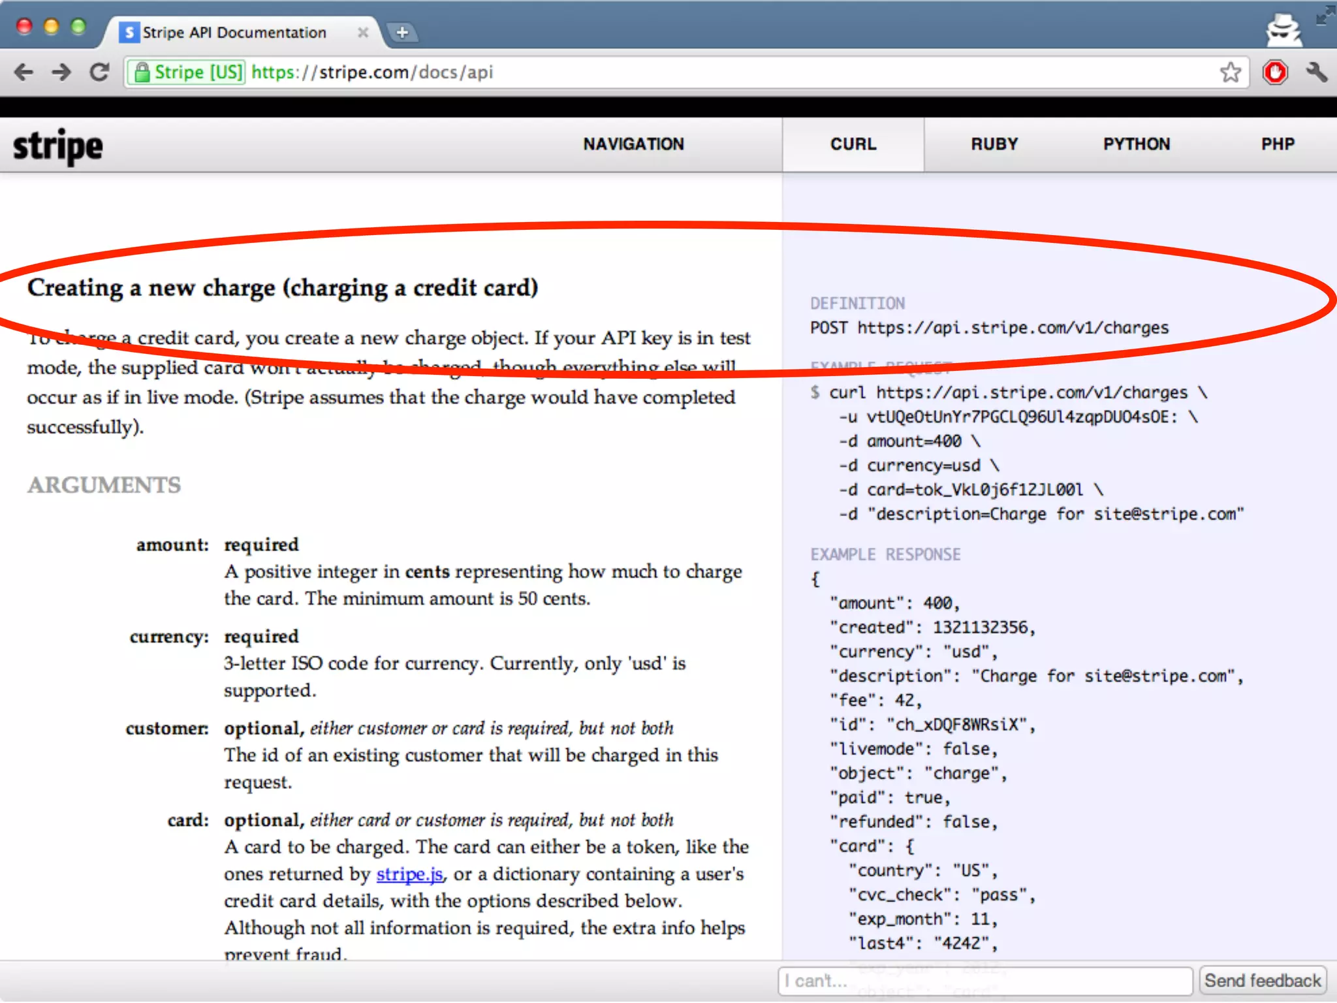
Task: Click the browser forward arrow
Action: coord(61,72)
